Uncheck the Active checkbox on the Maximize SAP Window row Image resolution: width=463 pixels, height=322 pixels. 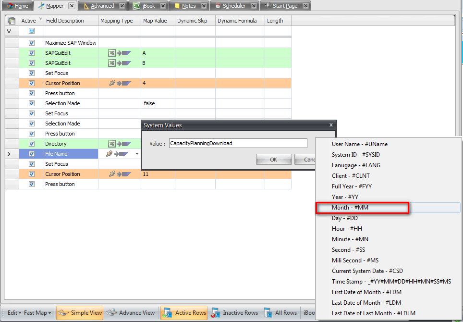(x=31, y=42)
